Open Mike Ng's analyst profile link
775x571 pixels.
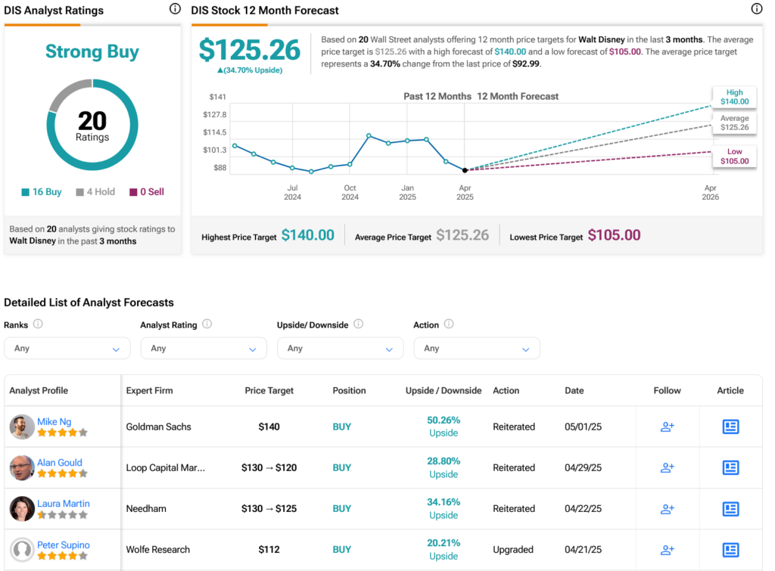point(54,421)
